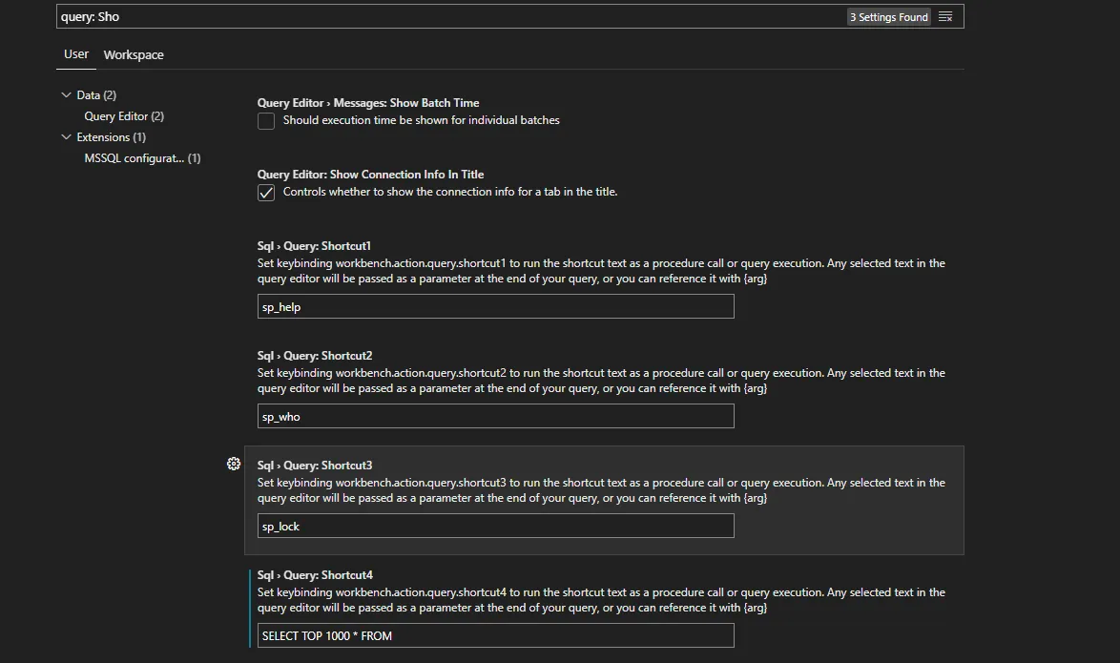The height and width of the screenshot is (663, 1120).
Task: Click the Shortcut2 description mentioning workbench.action.query.shortcut2
Action: 601,381
